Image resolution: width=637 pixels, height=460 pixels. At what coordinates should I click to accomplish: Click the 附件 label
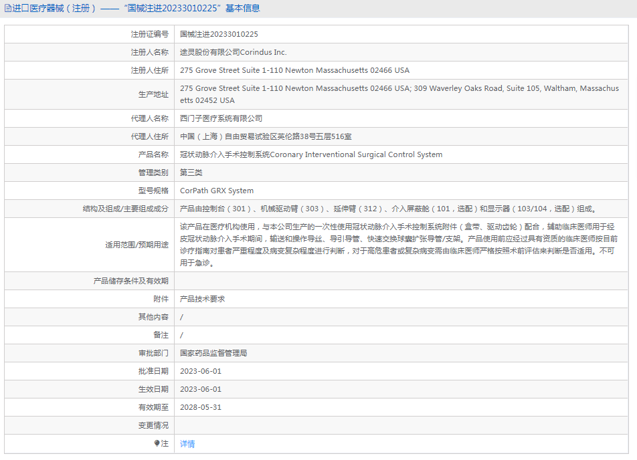pyautogui.click(x=161, y=300)
